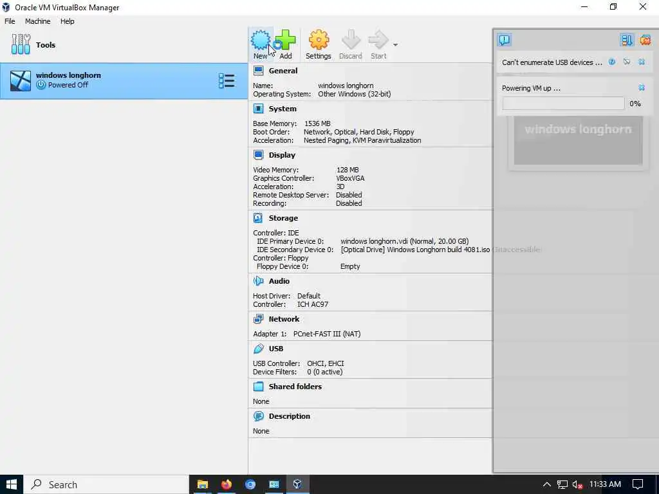Click the USB section heading
Image resolution: width=659 pixels, height=494 pixels.
point(275,349)
